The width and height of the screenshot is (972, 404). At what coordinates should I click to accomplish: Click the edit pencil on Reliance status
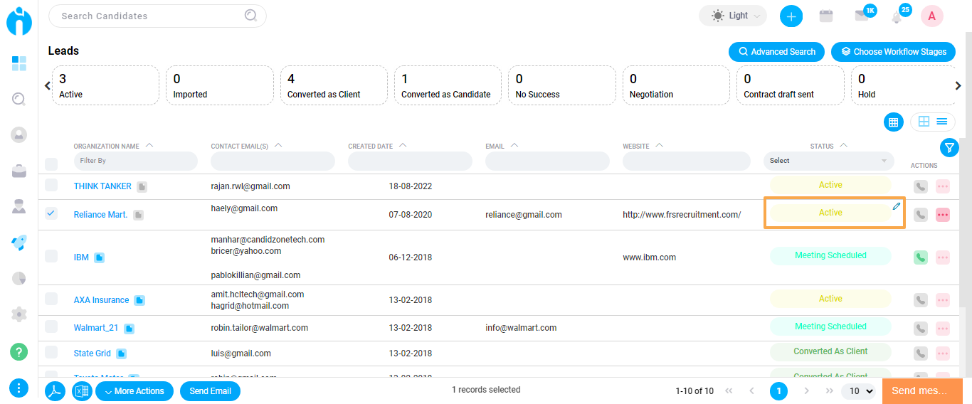click(897, 206)
